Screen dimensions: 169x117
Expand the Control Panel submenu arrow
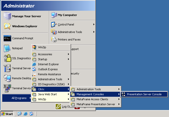coord(94,24)
